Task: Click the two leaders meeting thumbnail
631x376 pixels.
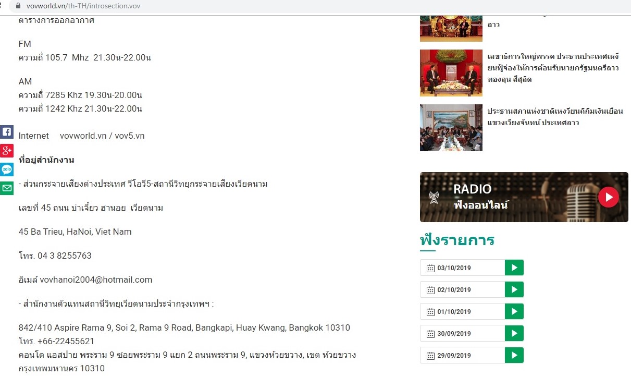Action: (451, 73)
